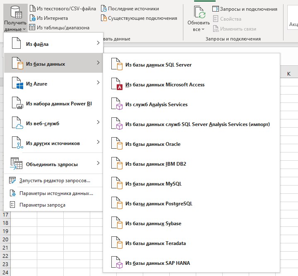
Task: Click the IBM DB2 database icon
Action: (117, 163)
